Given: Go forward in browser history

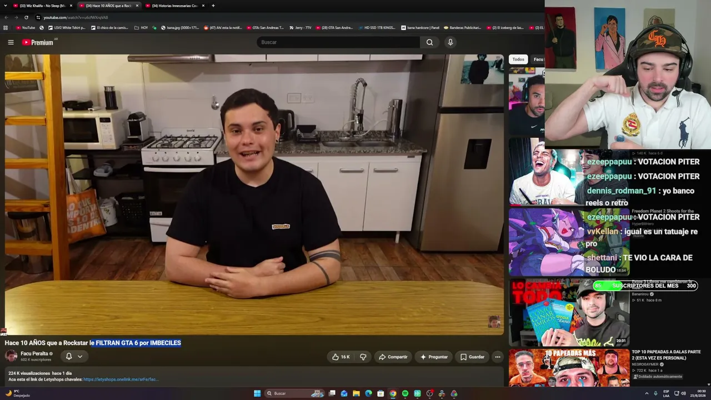Looking at the screenshot, I should [x=16, y=17].
